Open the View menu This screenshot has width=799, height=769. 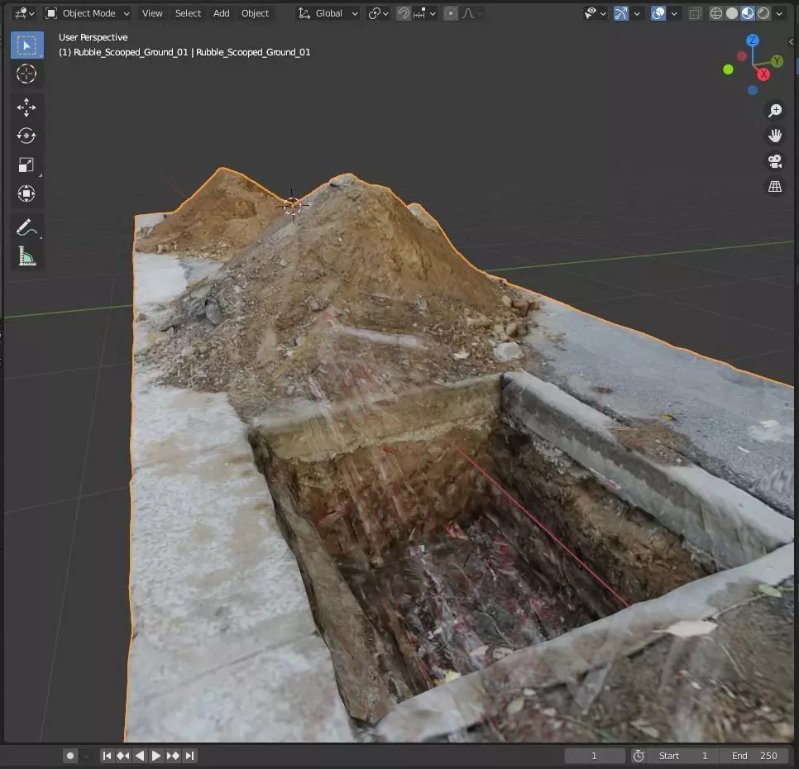click(x=152, y=13)
